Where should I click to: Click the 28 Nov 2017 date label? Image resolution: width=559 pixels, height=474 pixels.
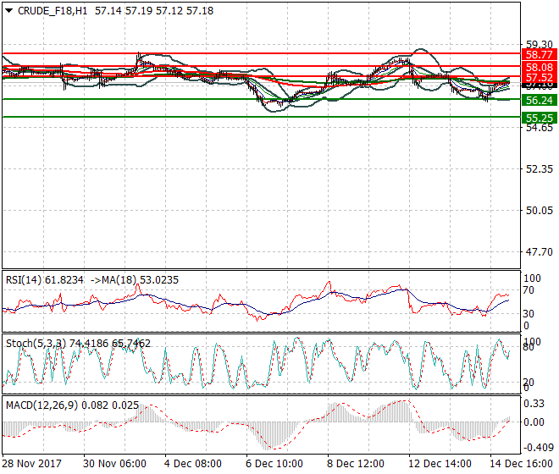pyautogui.click(x=30, y=464)
